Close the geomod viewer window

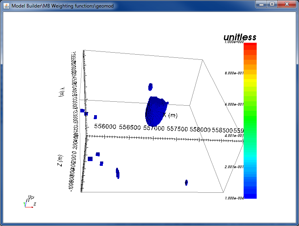pyautogui.click(x=287, y=4)
